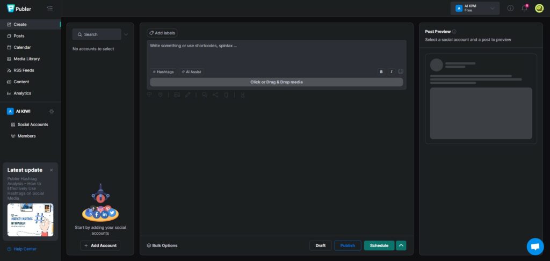Click the delete trash icon below editor
550x261 pixels.
point(226,95)
